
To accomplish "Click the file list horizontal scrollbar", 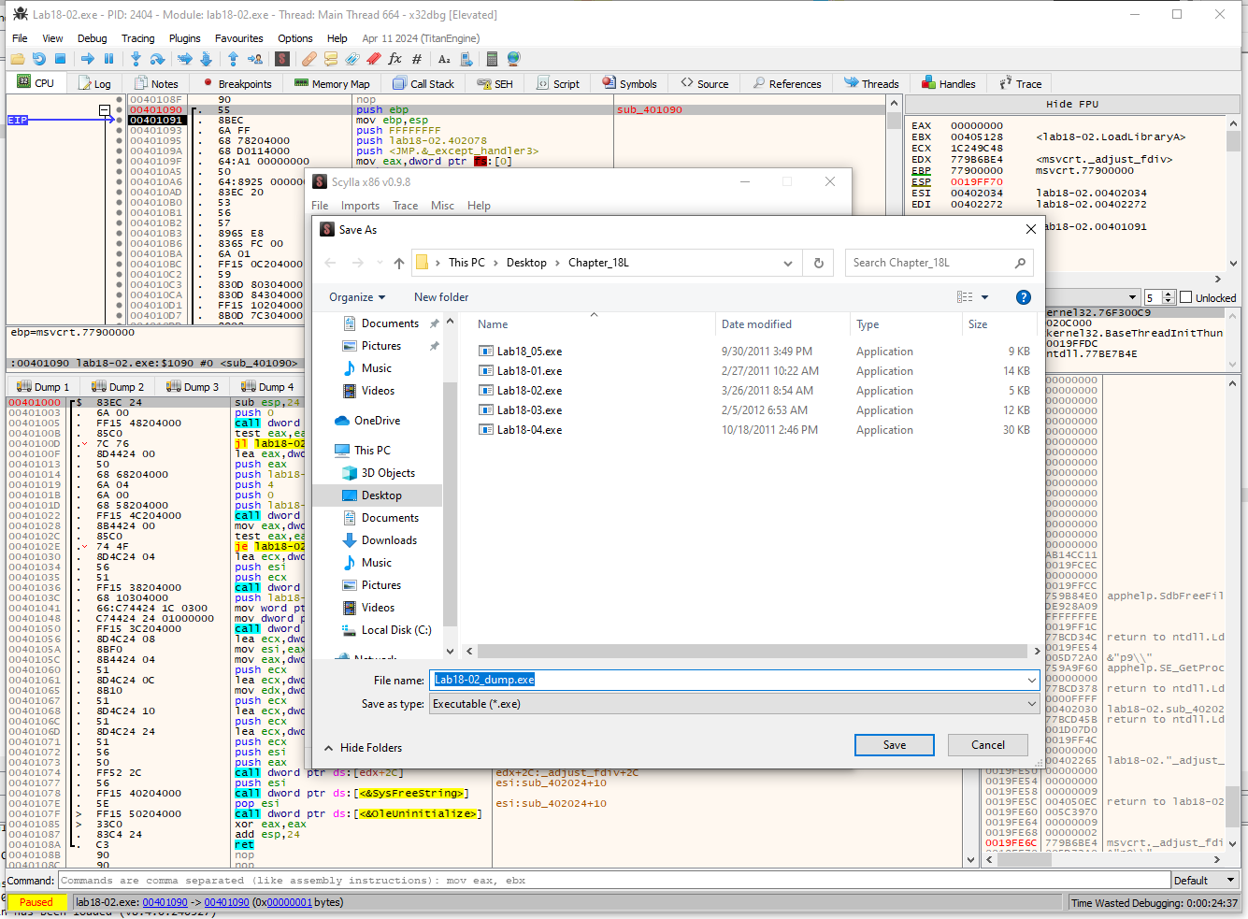I will [752, 651].
